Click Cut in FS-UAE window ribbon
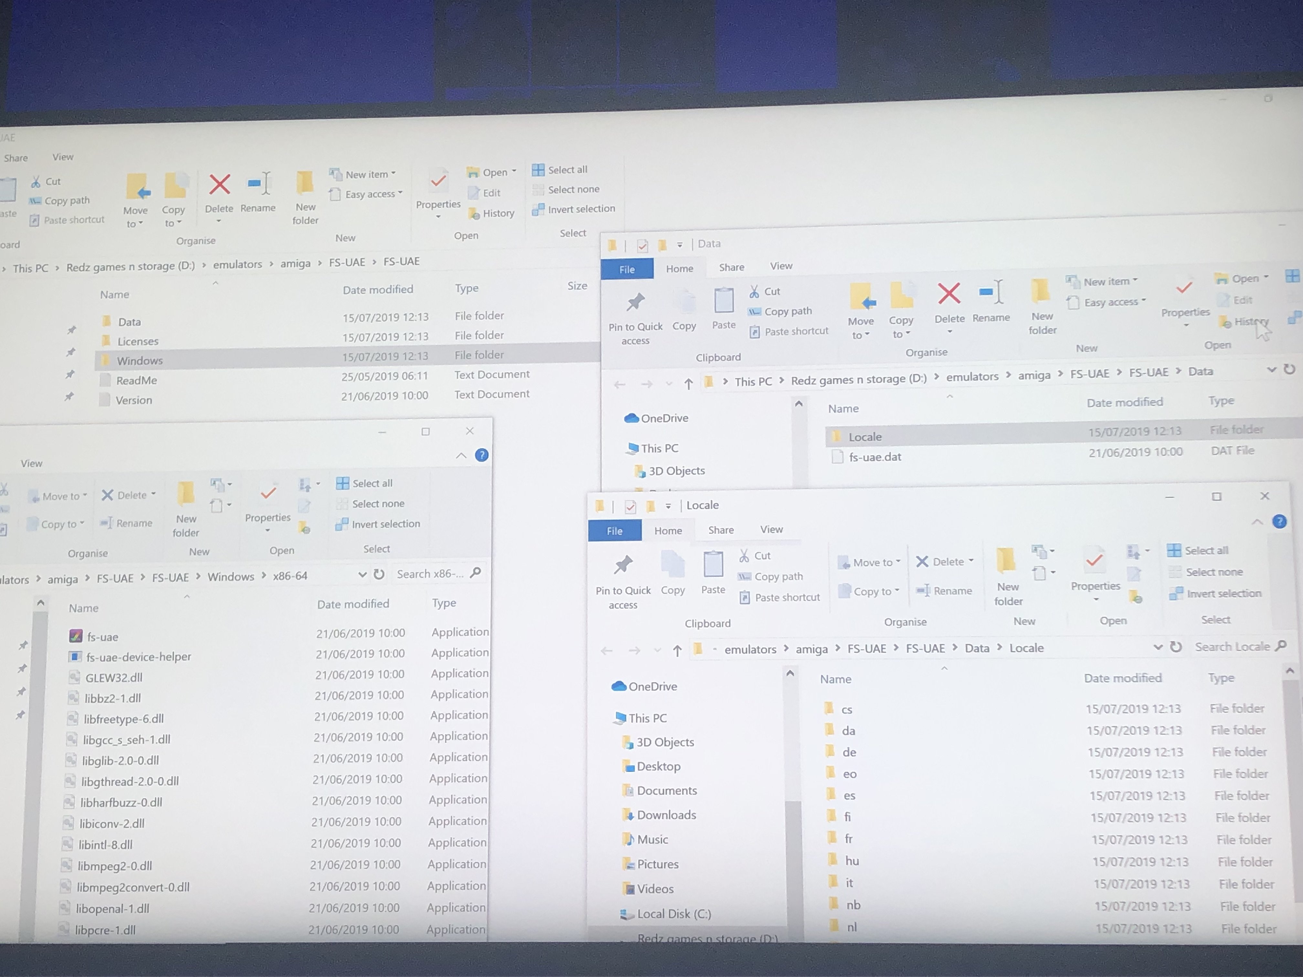 point(46,181)
